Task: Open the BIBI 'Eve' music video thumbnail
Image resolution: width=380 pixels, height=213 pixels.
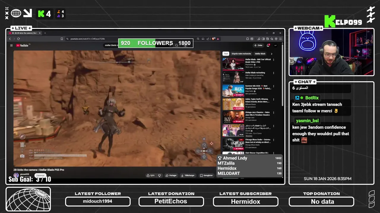Action: tap(233, 64)
